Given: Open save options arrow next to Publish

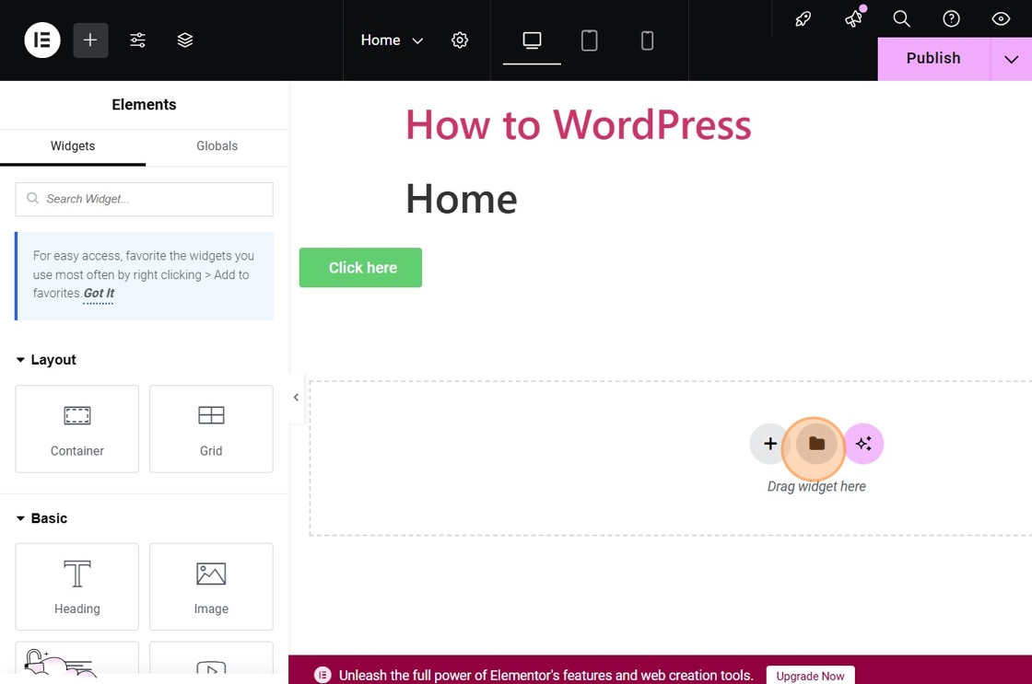Looking at the screenshot, I should (x=1011, y=59).
